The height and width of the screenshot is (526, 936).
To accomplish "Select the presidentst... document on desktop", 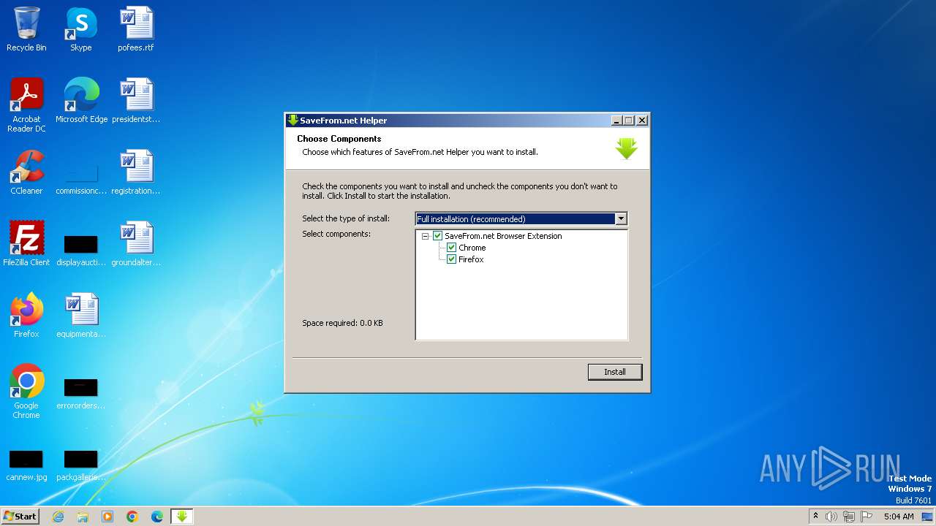I will (136, 100).
